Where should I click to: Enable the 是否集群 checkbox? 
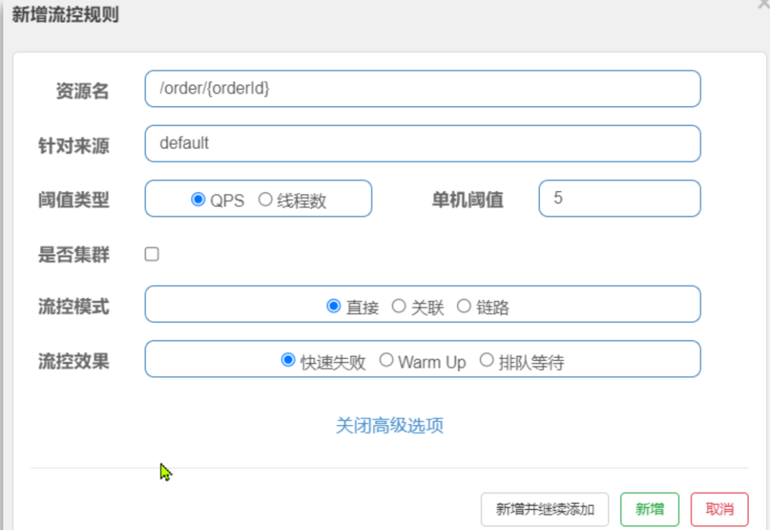coord(152,254)
